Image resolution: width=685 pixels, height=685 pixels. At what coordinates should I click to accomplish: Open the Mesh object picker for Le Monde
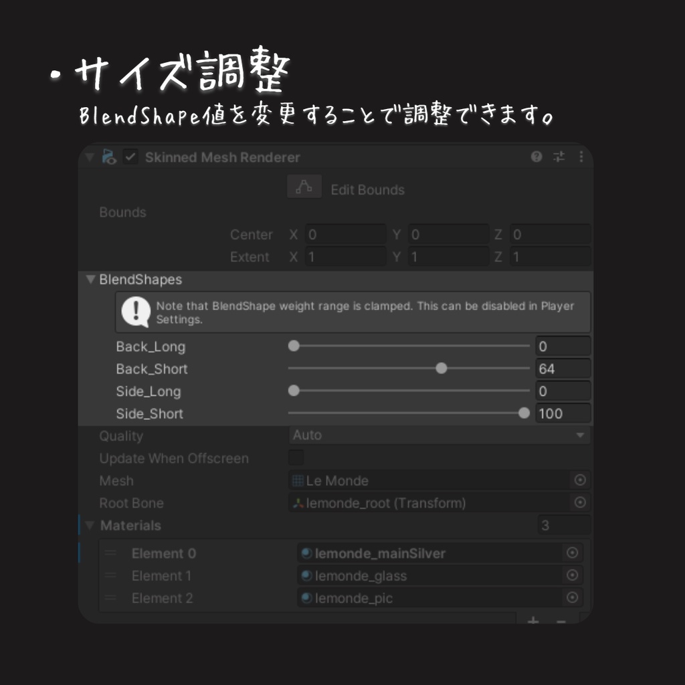click(x=580, y=480)
